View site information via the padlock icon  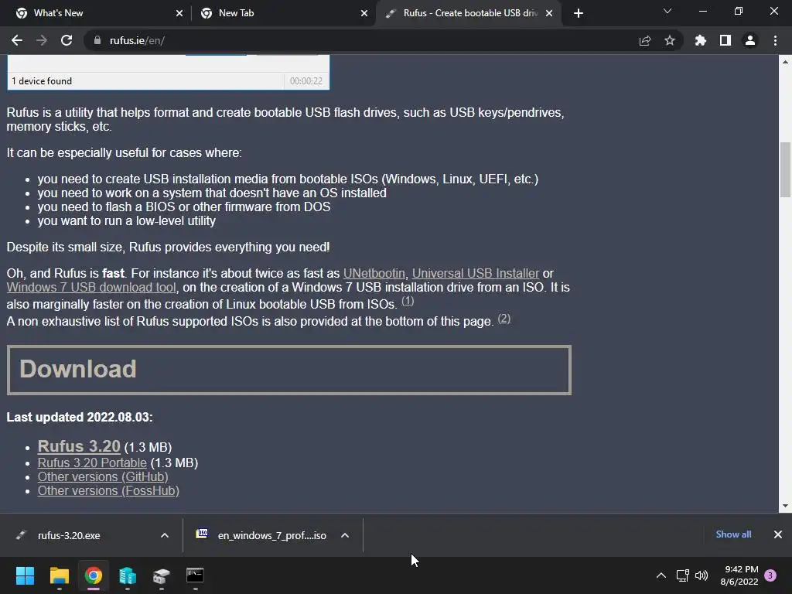[x=97, y=40]
